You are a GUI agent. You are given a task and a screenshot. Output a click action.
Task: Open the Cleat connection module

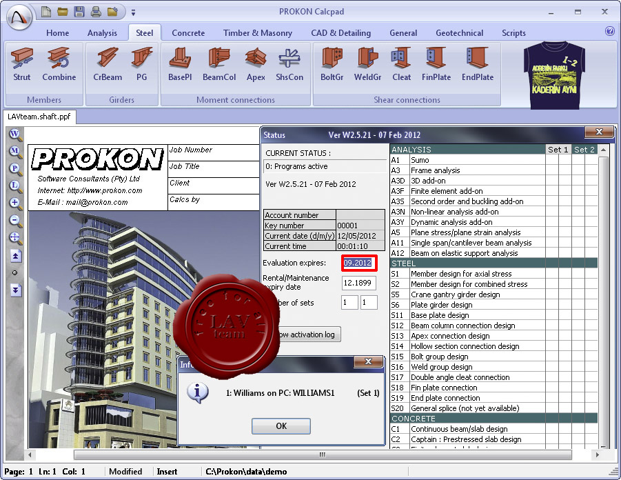(x=401, y=64)
